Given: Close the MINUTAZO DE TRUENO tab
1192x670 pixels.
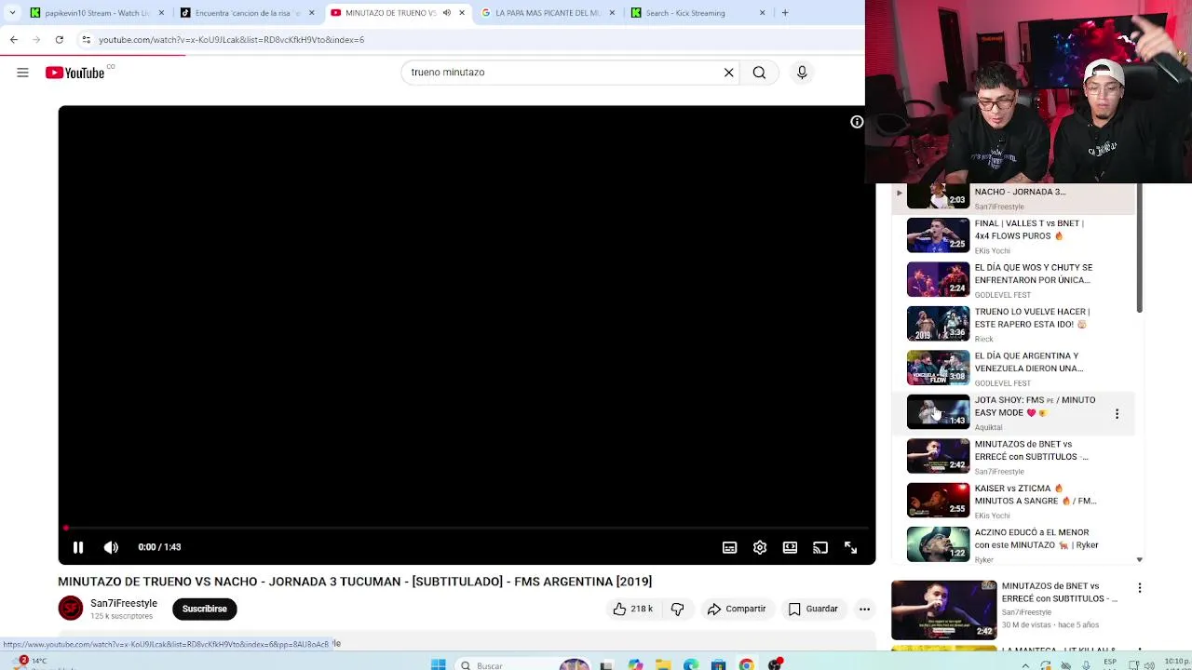Looking at the screenshot, I should pyautogui.click(x=461, y=13).
